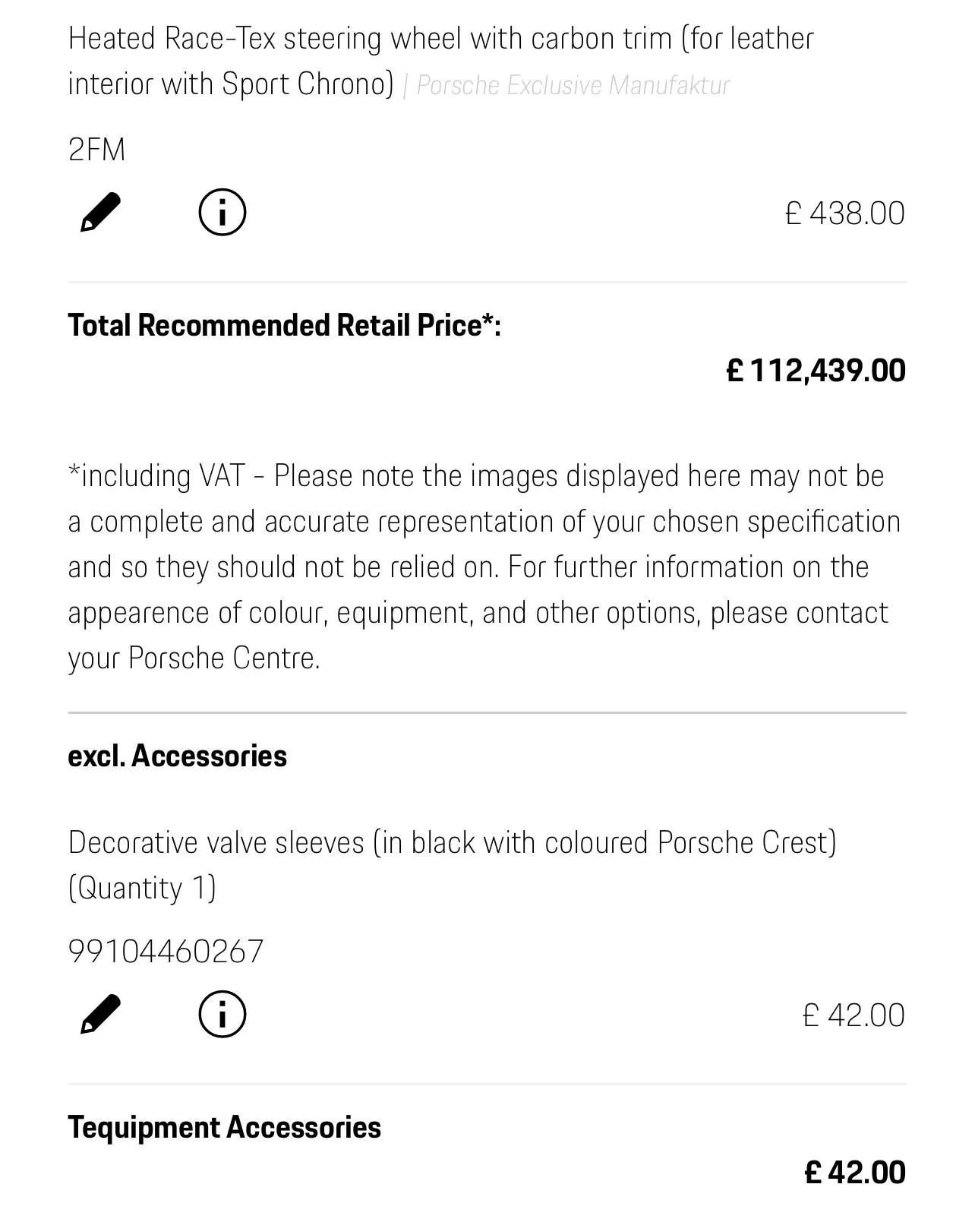Click the (Quantity 1) text
Screen dimensions: 975x1222
pyautogui.click(x=143, y=889)
